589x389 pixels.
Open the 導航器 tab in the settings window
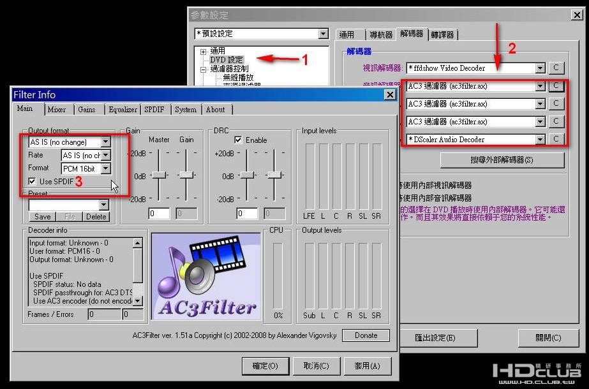click(x=381, y=35)
